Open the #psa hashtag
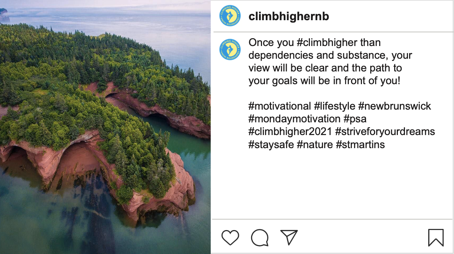 tap(355, 119)
